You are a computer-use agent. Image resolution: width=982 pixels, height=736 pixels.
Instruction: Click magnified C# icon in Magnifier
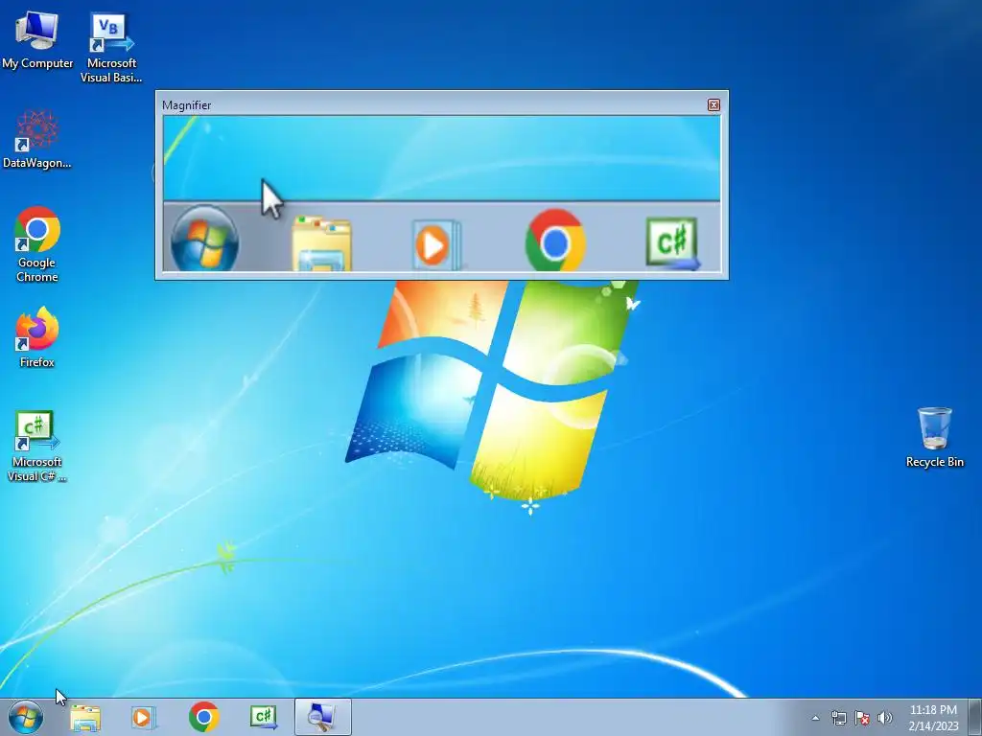[x=672, y=243]
